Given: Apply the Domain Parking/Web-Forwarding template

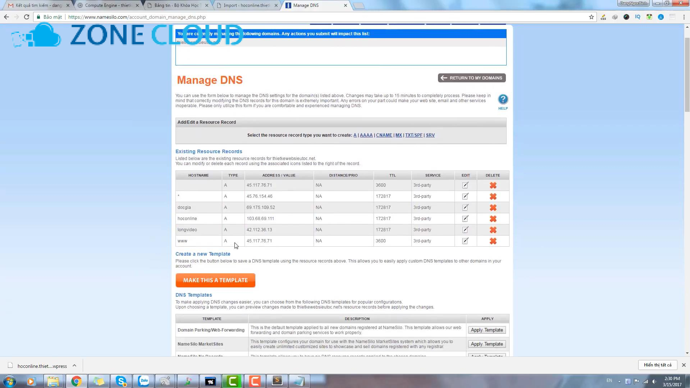Looking at the screenshot, I should pos(487,330).
